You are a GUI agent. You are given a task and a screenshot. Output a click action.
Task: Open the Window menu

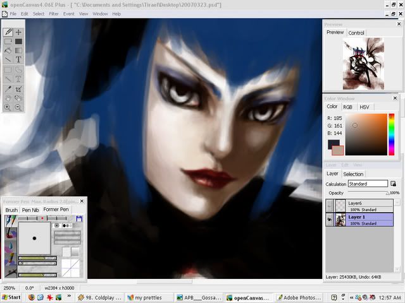coord(100,14)
